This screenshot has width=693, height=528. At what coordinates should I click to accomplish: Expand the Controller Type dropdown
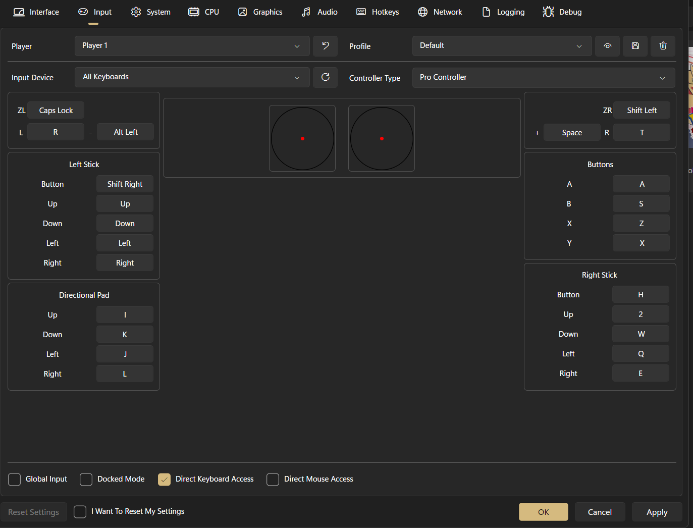point(543,78)
